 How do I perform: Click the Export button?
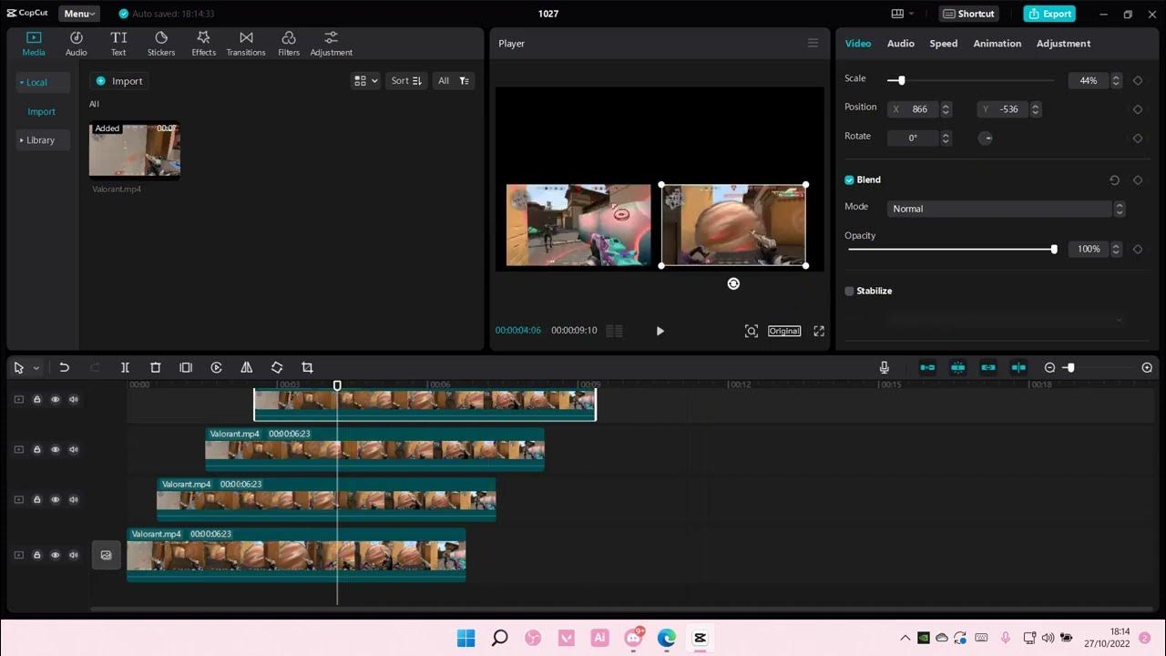1049,14
